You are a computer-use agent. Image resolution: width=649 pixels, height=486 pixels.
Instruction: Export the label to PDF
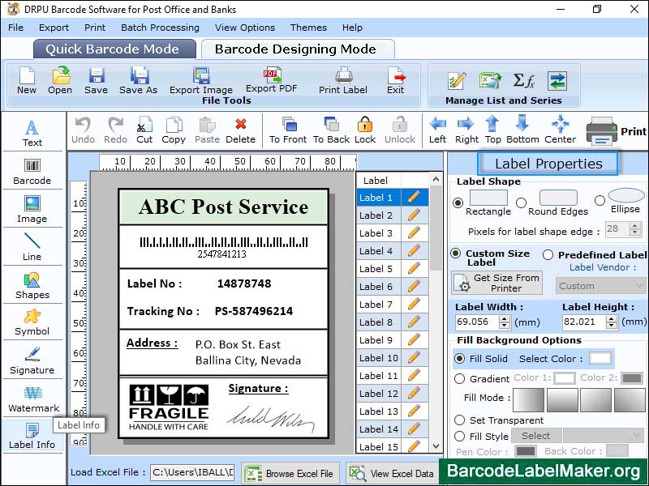(x=272, y=79)
